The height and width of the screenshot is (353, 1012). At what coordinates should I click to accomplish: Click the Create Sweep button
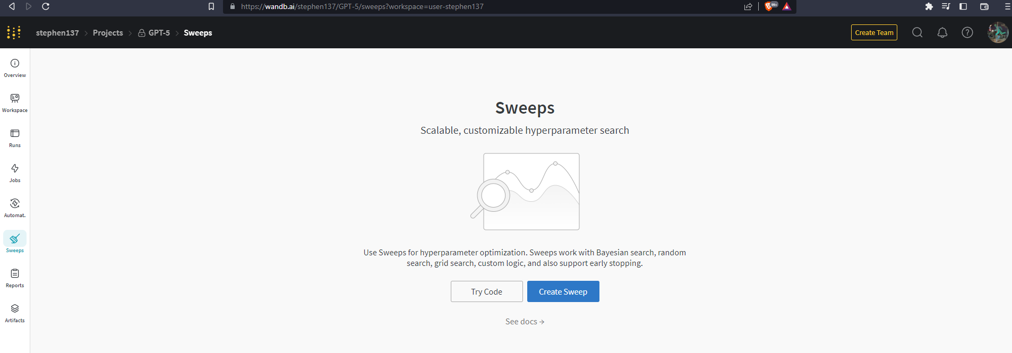pos(563,291)
